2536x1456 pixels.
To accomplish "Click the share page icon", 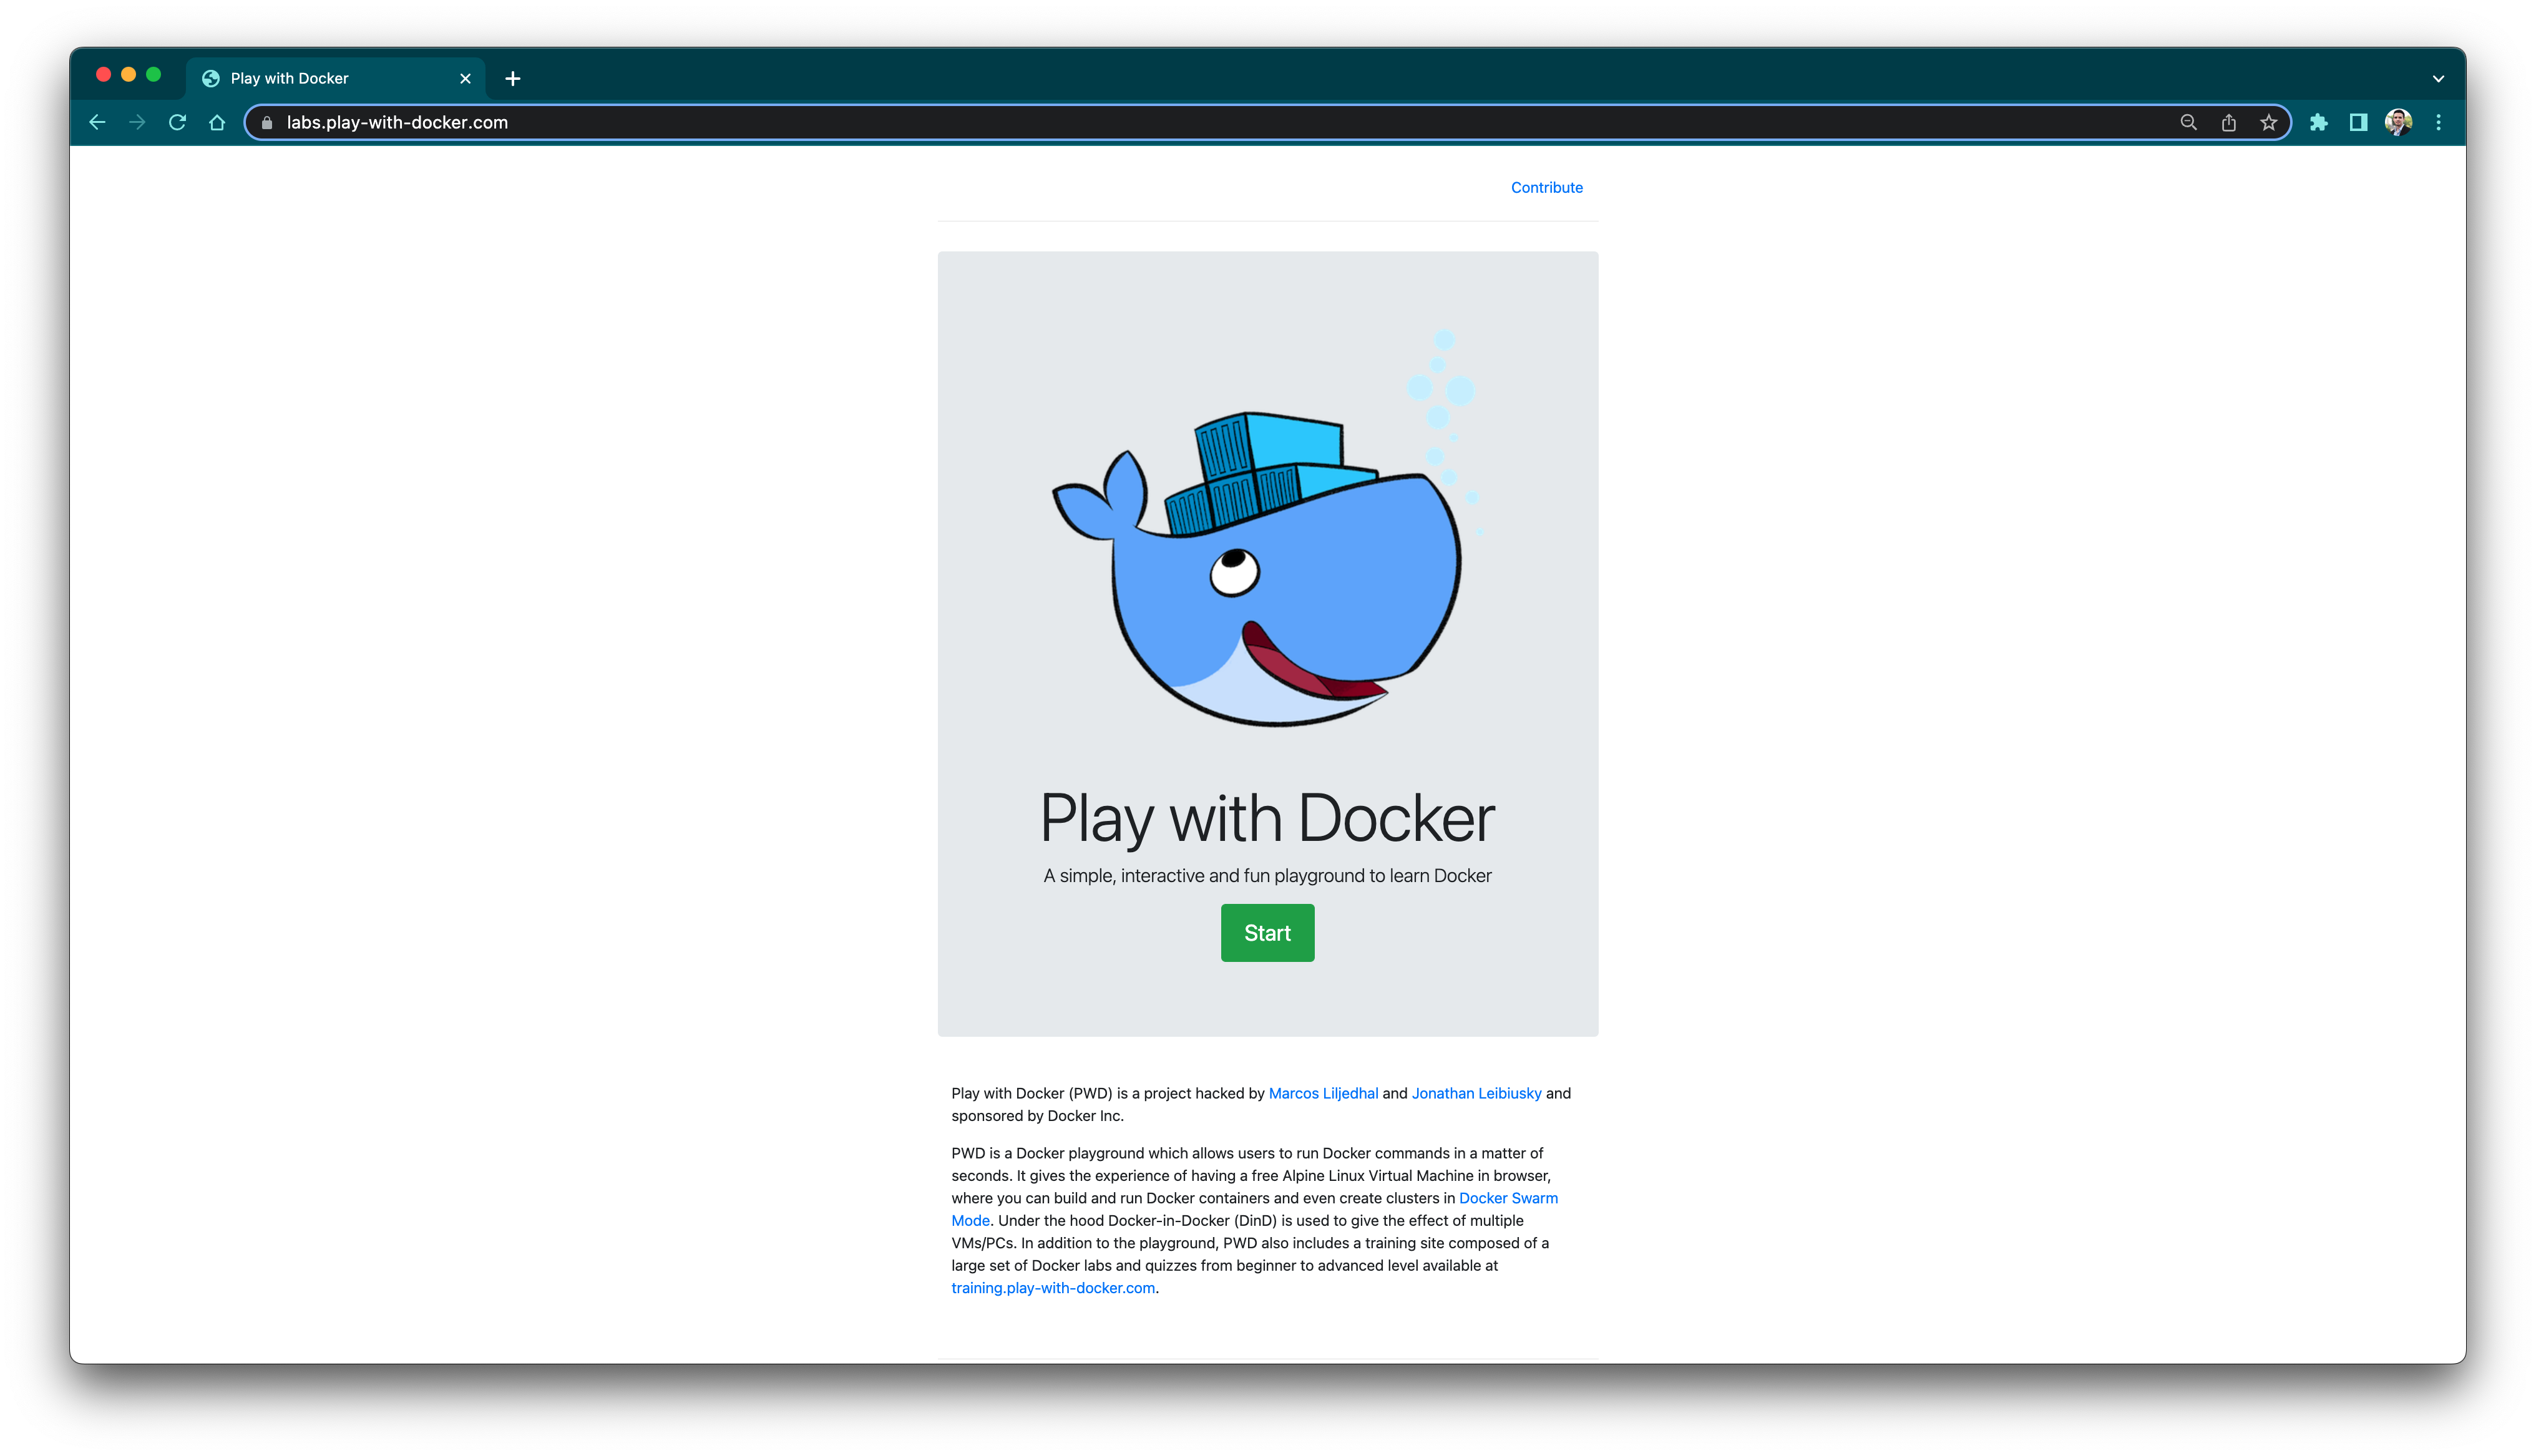I will tap(2228, 122).
